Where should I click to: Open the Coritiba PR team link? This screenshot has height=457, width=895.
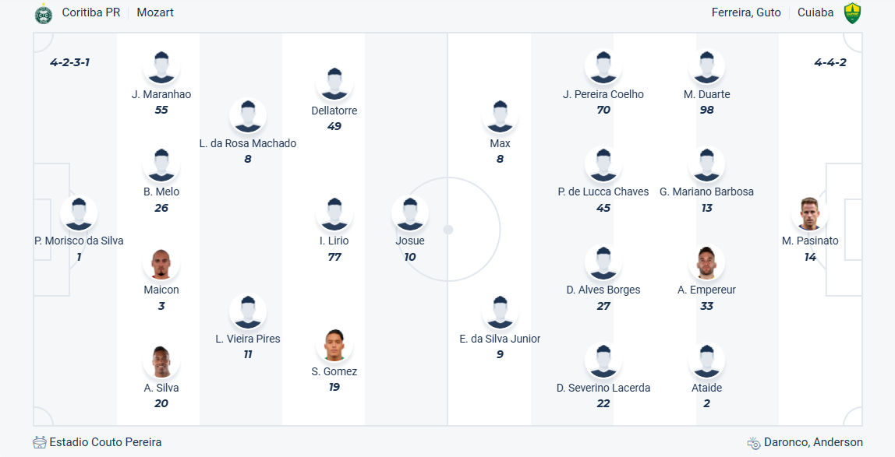91,12
